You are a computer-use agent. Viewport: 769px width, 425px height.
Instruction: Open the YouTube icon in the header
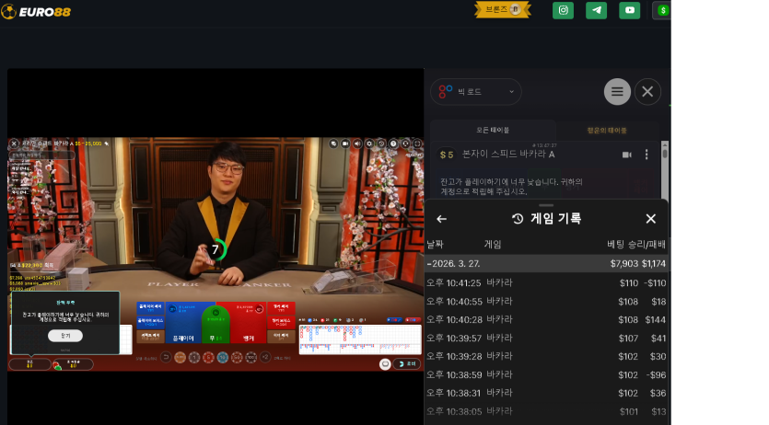tap(630, 10)
